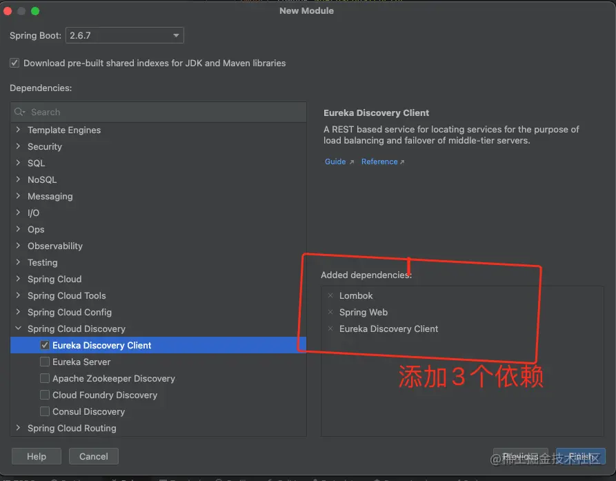Expand the Spring Cloud Routing category

click(x=18, y=428)
